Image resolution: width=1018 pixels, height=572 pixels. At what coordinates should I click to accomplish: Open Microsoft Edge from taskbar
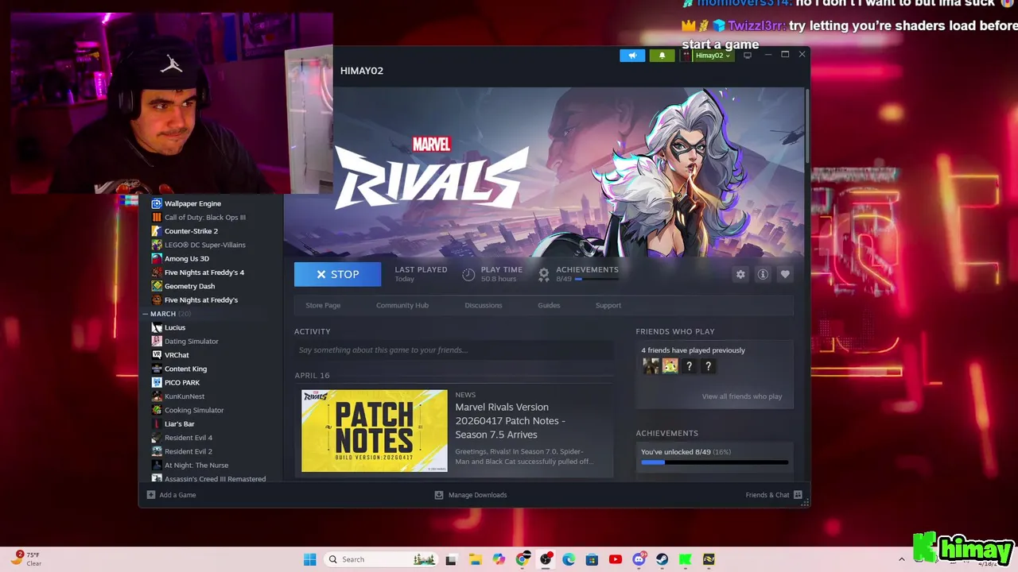[569, 559]
